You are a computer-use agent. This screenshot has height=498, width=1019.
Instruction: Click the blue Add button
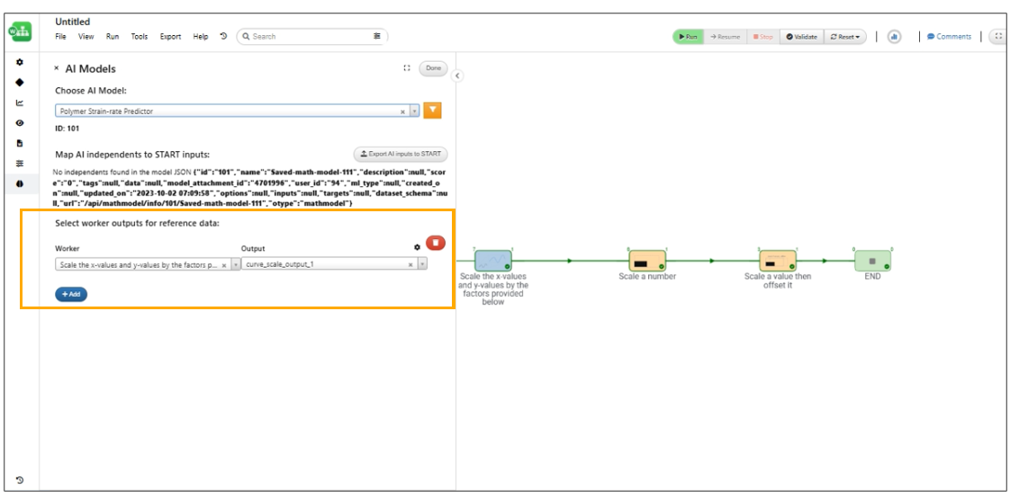click(71, 294)
